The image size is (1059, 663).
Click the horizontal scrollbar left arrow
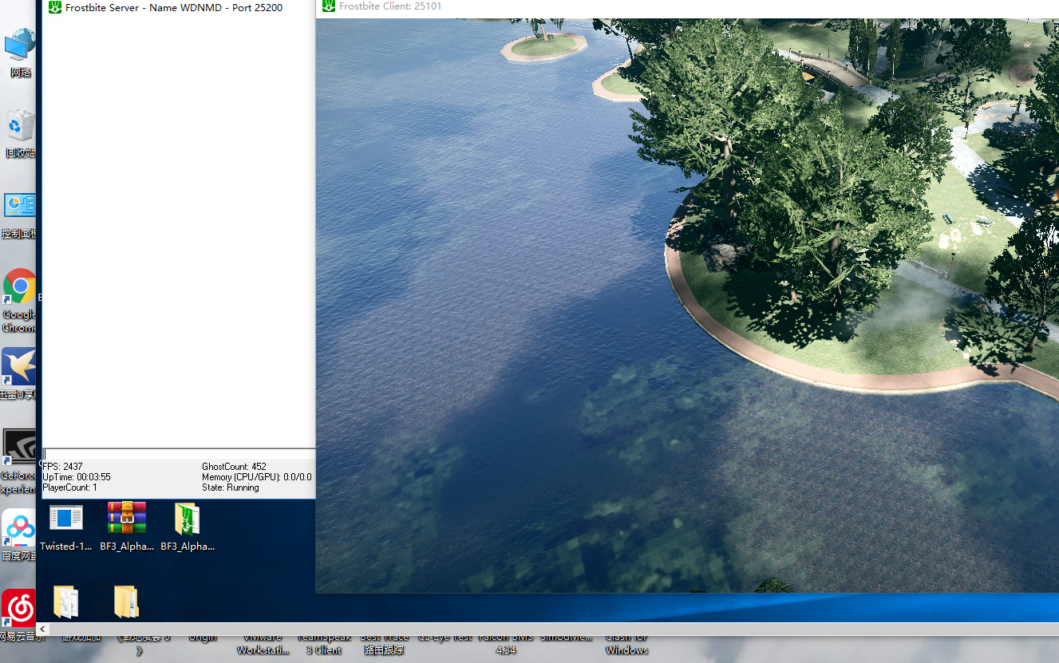[x=43, y=629]
